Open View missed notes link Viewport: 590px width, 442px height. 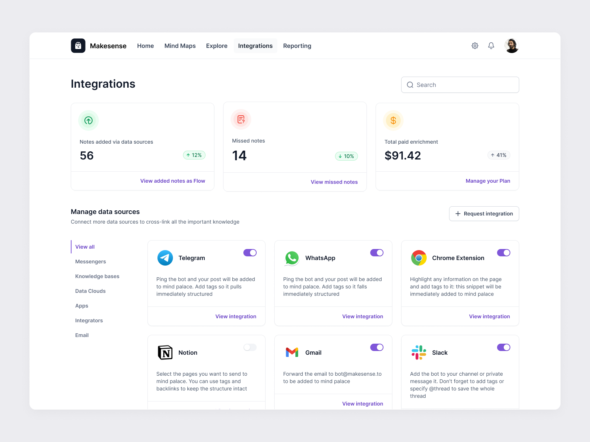334,182
